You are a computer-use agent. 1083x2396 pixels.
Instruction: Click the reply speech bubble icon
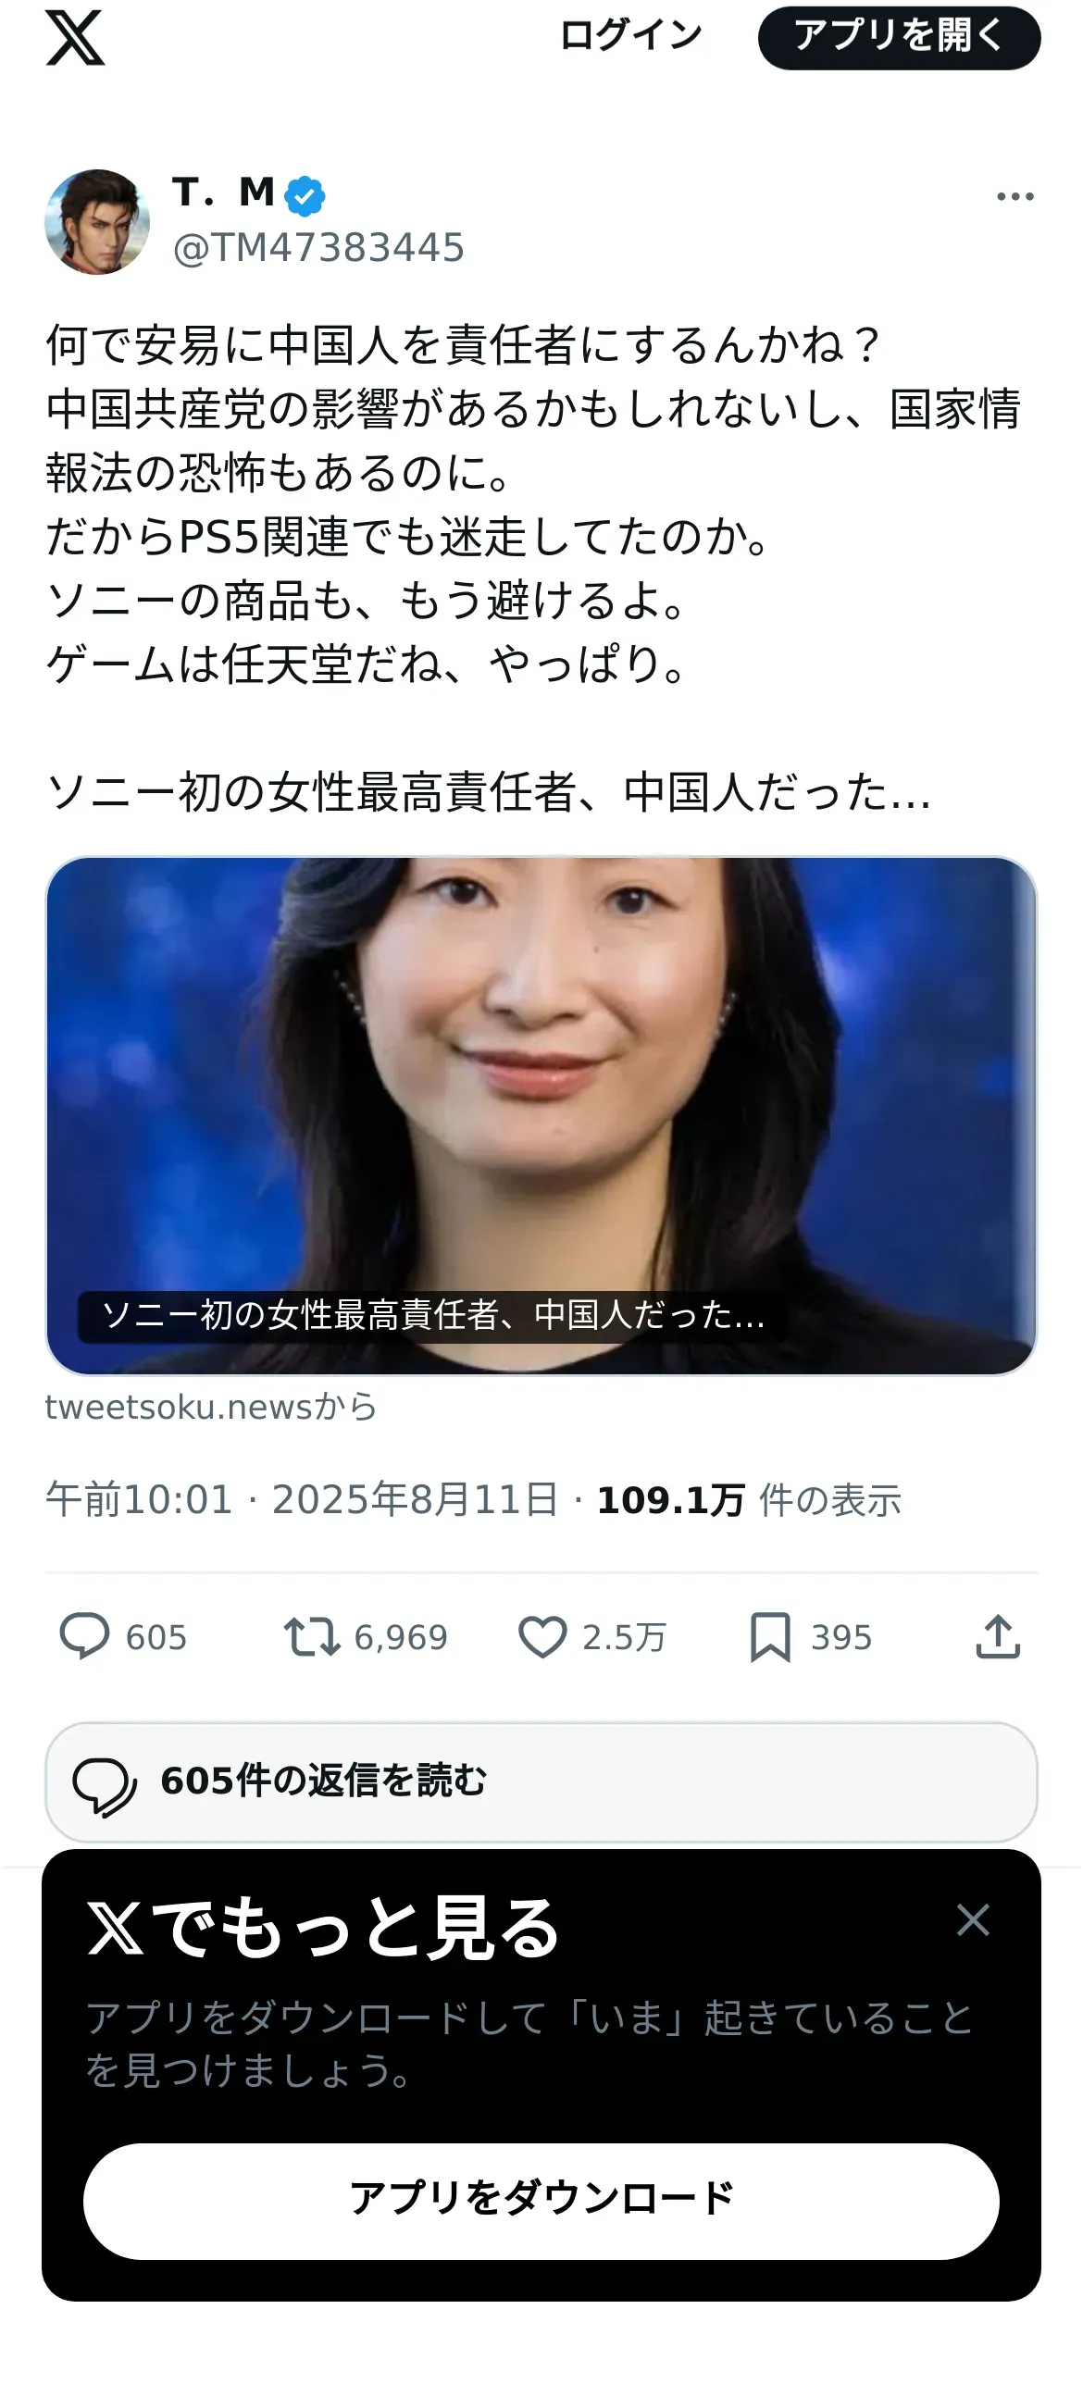84,1636
